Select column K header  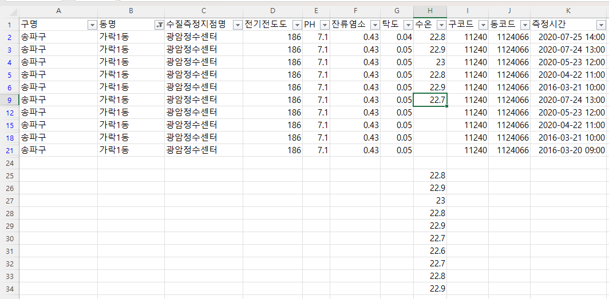(568, 11)
